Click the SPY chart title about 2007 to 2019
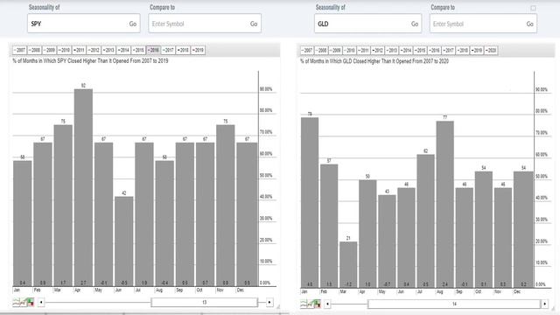The image size is (560, 315). pyautogui.click(x=90, y=60)
